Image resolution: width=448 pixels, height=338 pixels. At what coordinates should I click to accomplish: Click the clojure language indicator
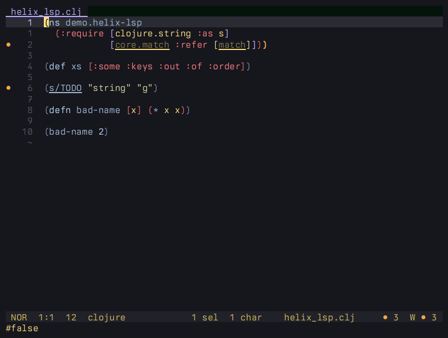[x=106, y=318]
